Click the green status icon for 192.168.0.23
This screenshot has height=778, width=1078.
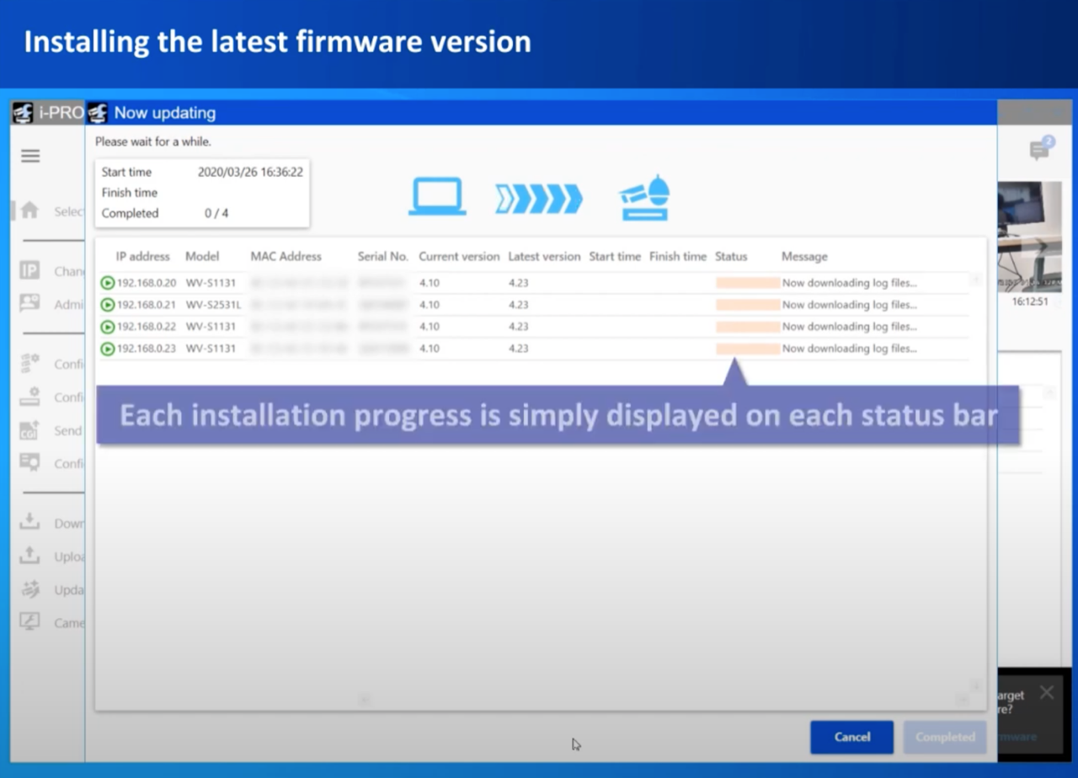[x=108, y=349]
